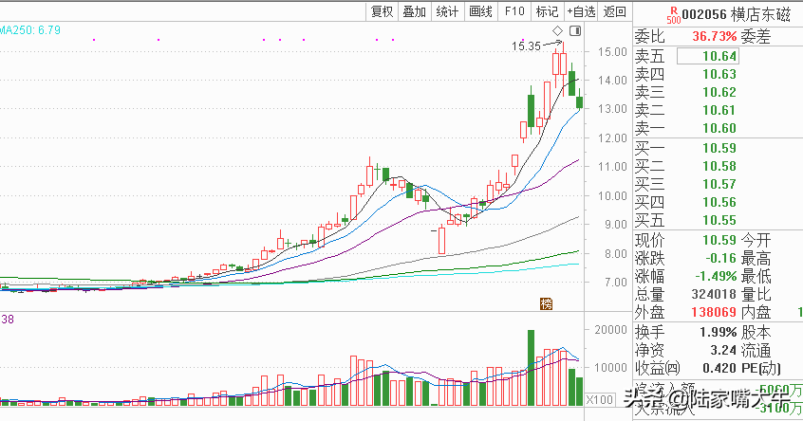Click the 15.00 price axis label
The height and width of the screenshot is (421, 803).
point(612,51)
